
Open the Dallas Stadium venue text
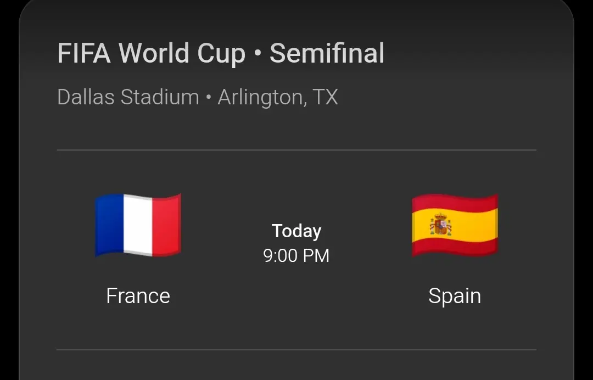128,97
